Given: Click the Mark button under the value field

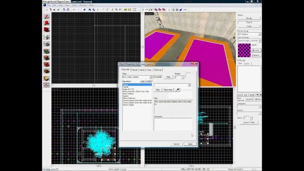Looking at the screenshot, I should [x=158, y=90].
